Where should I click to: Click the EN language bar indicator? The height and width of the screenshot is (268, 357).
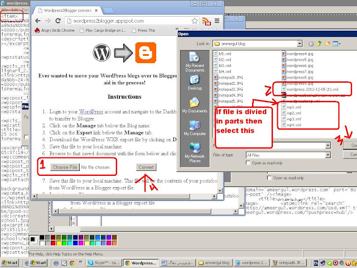tap(316, 263)
